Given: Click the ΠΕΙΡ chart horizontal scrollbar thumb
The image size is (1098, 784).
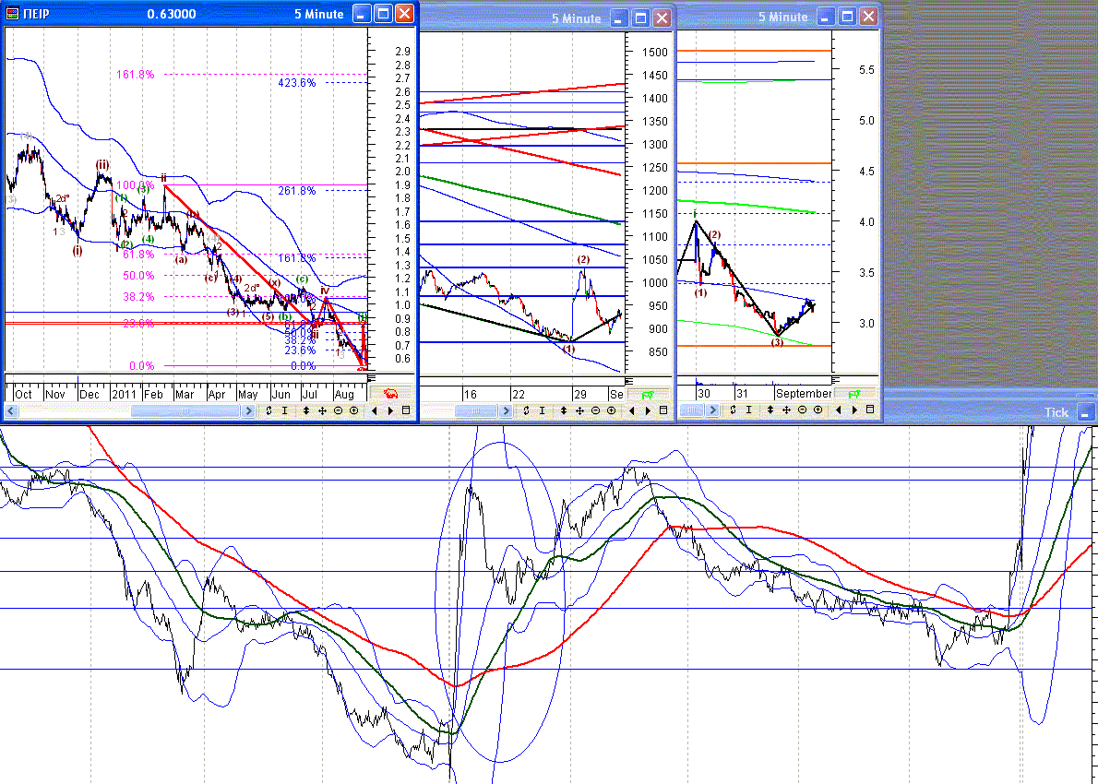Looking at the screenshot, I should click(185, 411).
